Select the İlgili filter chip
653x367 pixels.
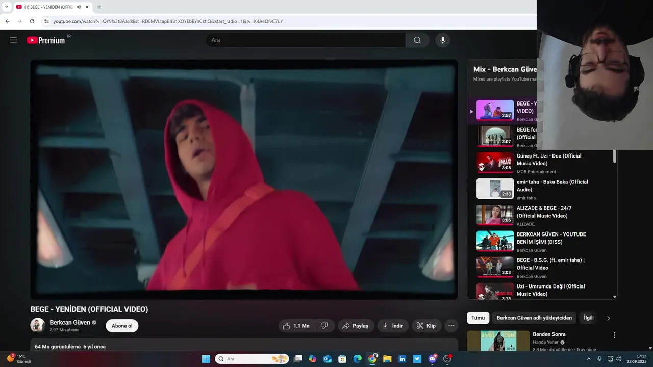point(589,318)
